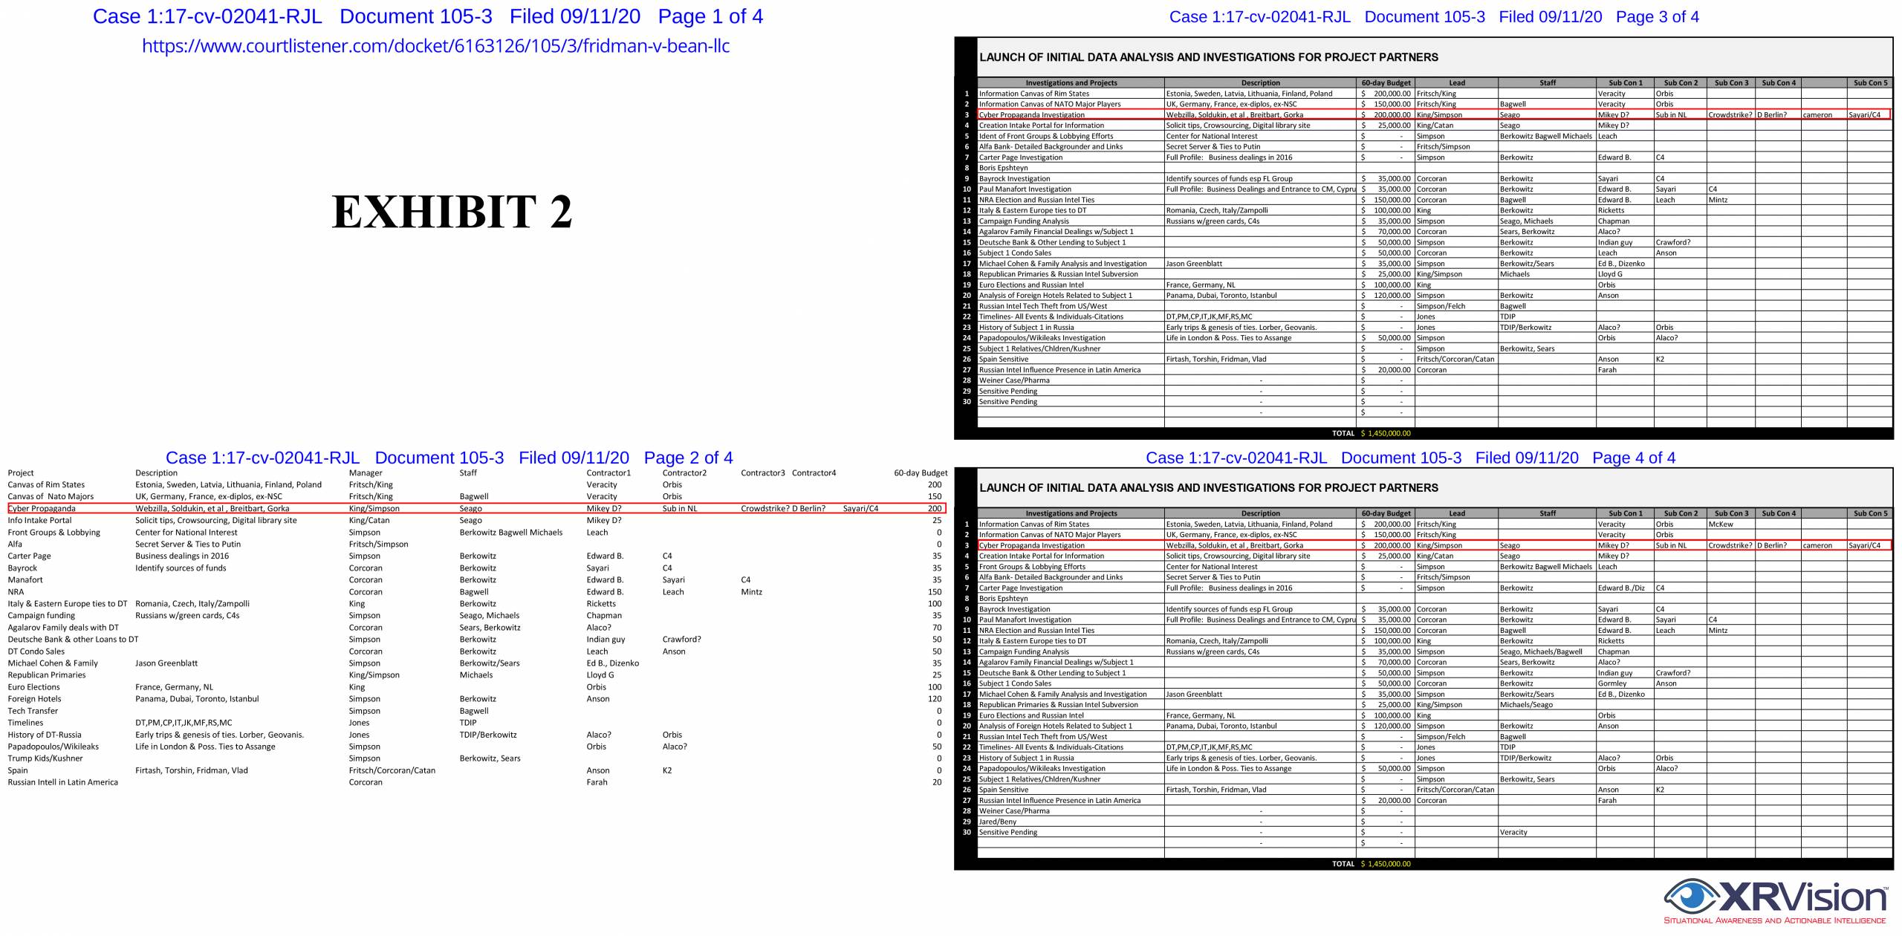Click 60-day Budget column header on page 3
This screenshot has height=936, width=1902.
tap(1386, 82)
